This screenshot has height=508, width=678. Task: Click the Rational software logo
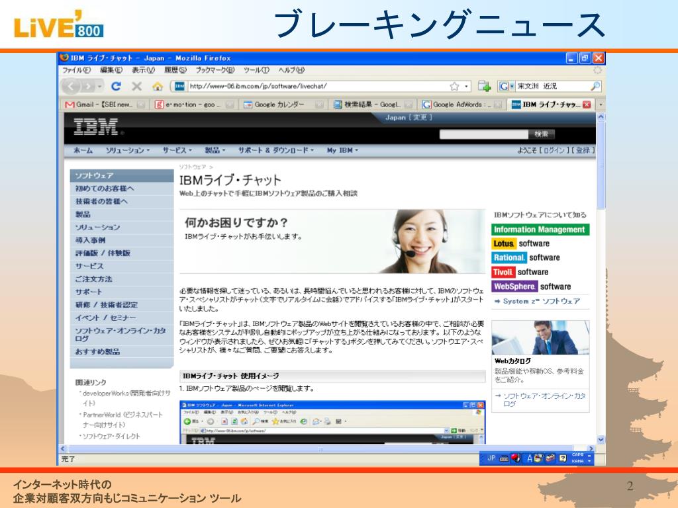526,258
